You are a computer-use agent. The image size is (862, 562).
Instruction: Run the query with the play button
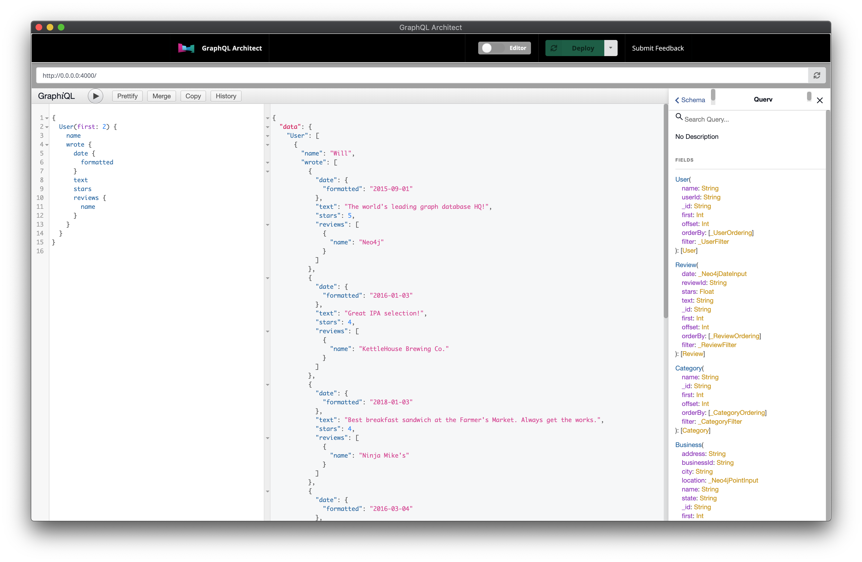pyautogui.click(x=96, y=96)
